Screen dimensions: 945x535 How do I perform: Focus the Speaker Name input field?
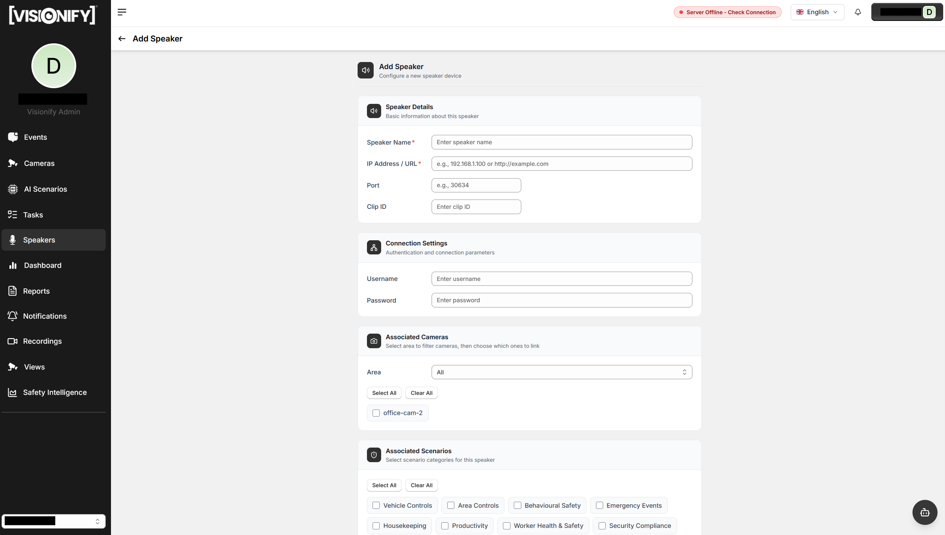point(562,142)
